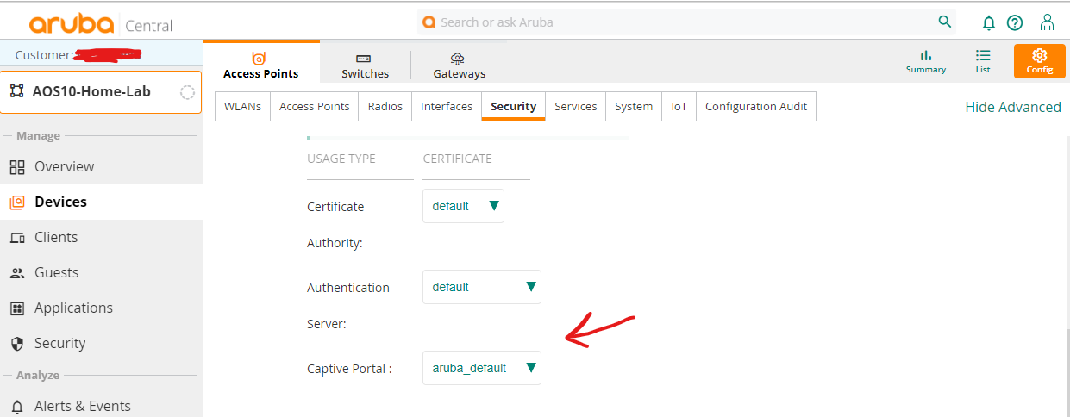Screen dimensions: 1070x417
Task: Switch to List view
Action: pos(983,60)
